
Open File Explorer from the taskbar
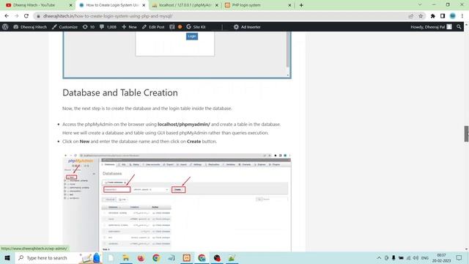pos(126,257)
